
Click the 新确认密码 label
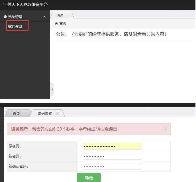[x=18, y=166]
